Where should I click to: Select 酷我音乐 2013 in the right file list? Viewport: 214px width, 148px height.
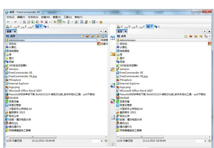[x=126, y=112]
